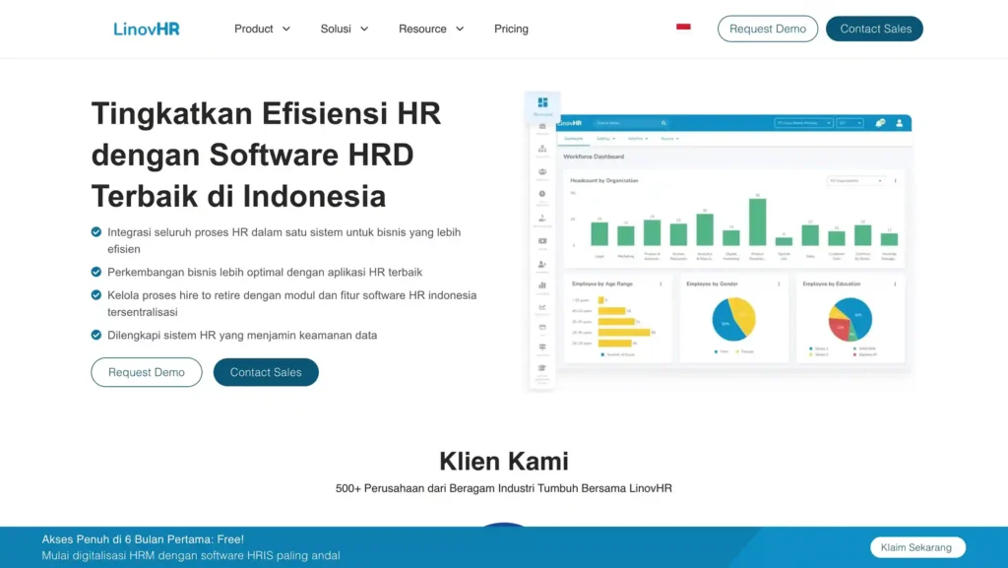
Task: Open the All Organizations dropdown in the Headcount chart
Action: (855, 180)
